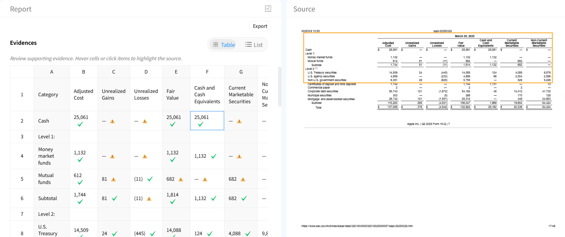Switch to List view
The image size is (565, 237).
click(254, 45)
